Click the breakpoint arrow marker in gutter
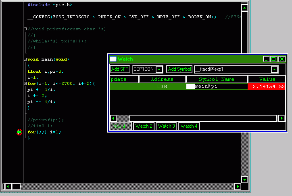The height and width of the screenshot is (196, 292). point(19,132)
